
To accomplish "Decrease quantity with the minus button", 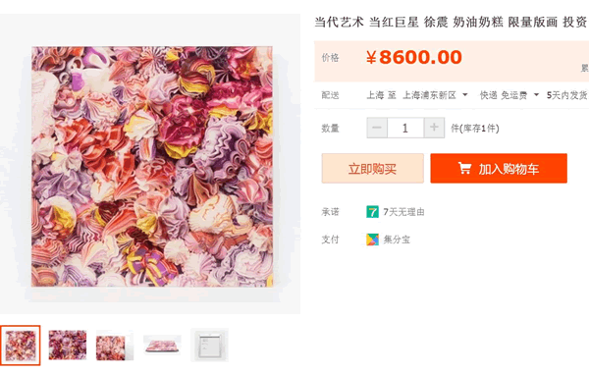I will [x=377, y=128].
